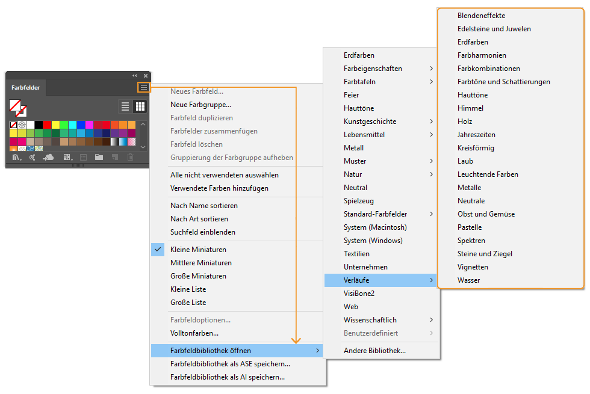590x394 pixels.
Task: Open Himmel gradient library
Action: pyautogui.click(x=511, y=108)
